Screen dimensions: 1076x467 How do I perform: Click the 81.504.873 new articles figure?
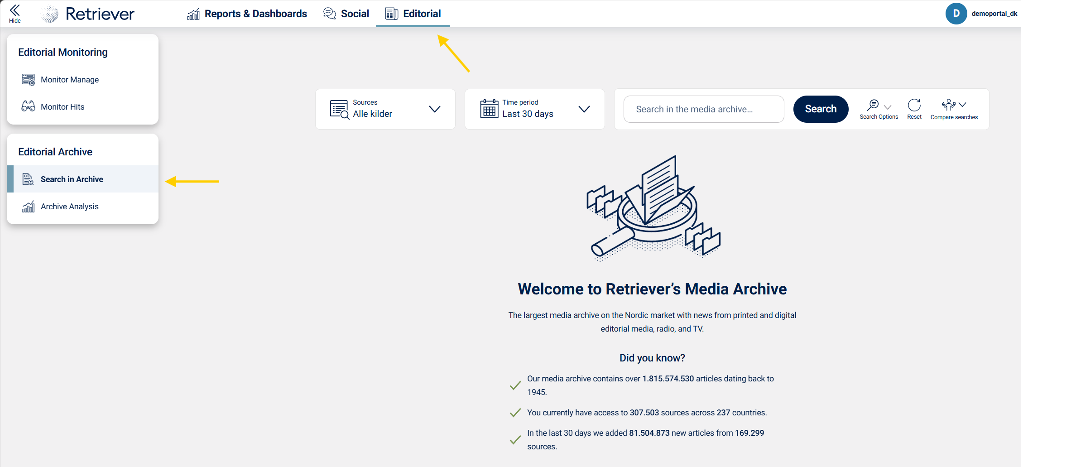(649, 433)
